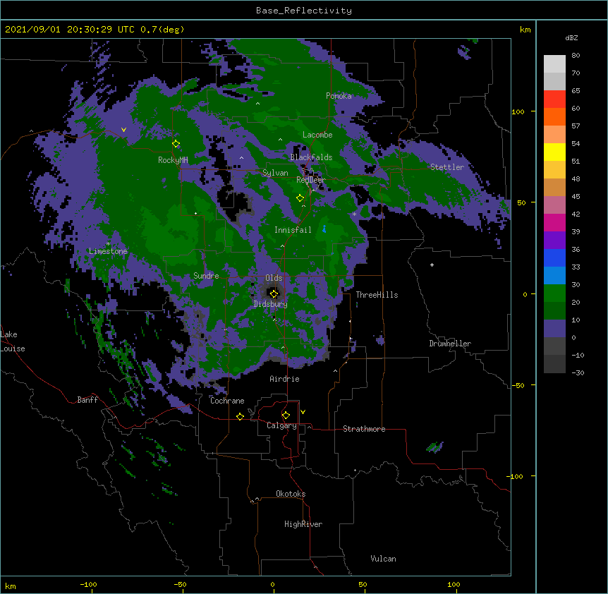Select the yellow diamond marker below Cochrane
Screen dimensions: 608x594
[x=240, y=416]
